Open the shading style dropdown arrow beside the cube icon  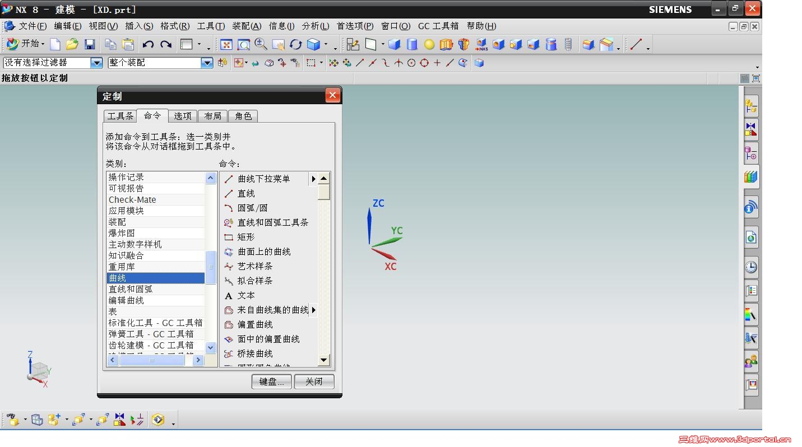click(326, 45)
